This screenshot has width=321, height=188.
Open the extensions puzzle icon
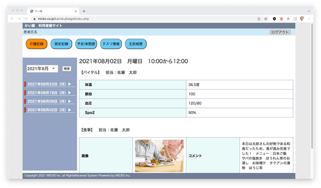coord(288,19)
